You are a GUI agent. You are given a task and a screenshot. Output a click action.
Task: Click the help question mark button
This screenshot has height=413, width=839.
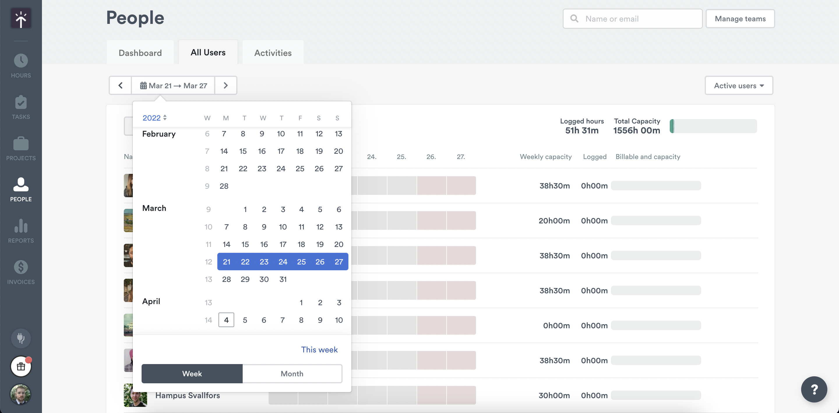coord(814,389)
